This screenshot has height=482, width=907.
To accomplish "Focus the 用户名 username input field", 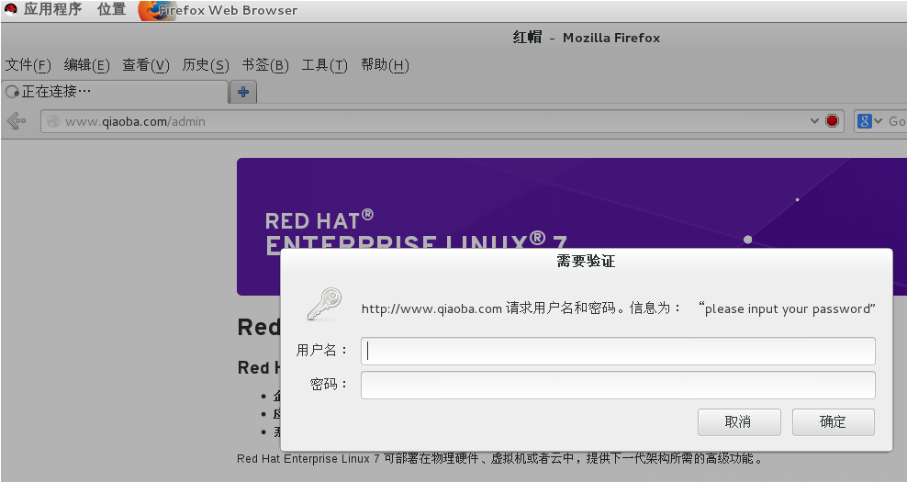I will click(618, 352).
